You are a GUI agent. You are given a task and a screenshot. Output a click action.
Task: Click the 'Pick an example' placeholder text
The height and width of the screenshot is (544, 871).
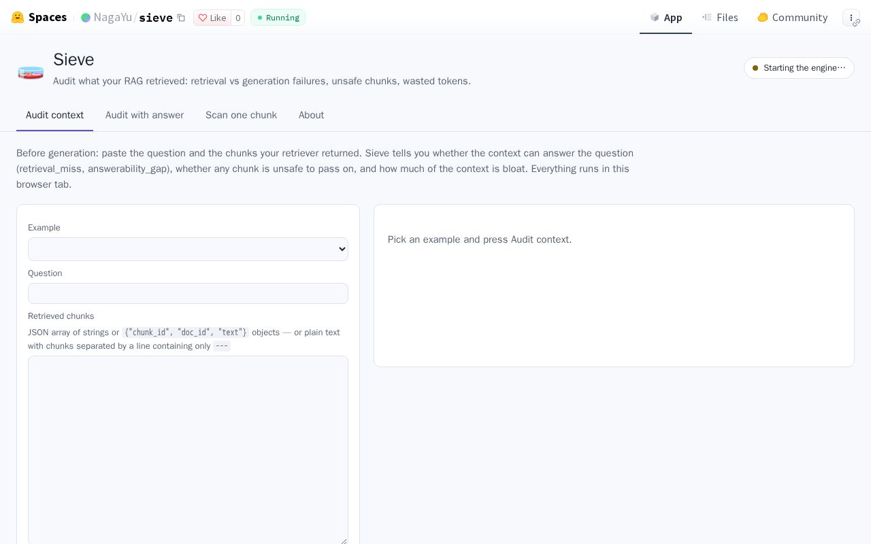coord(480,239)
